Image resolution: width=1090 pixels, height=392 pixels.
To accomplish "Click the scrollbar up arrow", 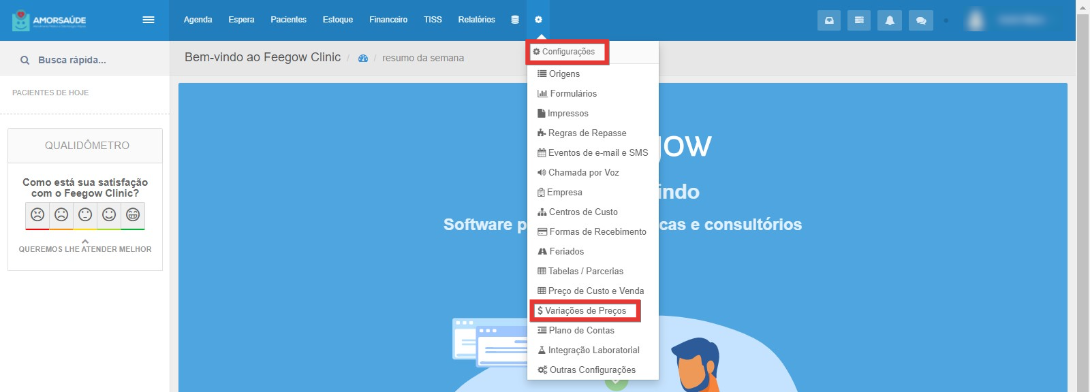I will [x=1083, y=7].
